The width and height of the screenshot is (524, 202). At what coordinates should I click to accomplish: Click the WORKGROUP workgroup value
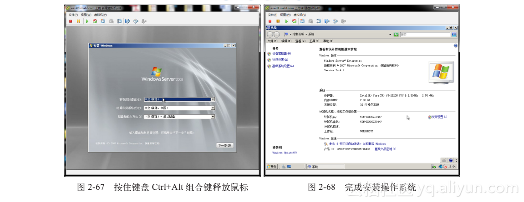(367, 131)
